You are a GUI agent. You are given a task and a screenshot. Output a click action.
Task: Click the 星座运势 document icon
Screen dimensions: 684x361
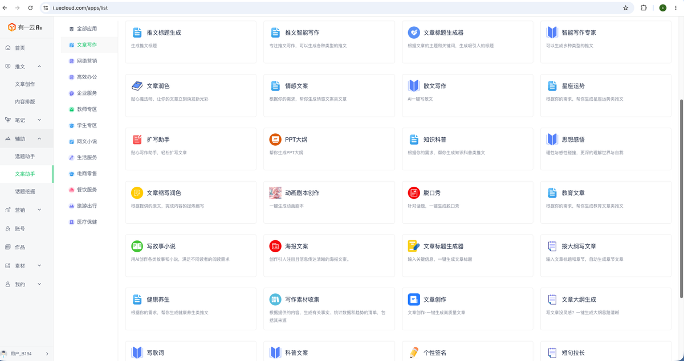pos(552,86)
